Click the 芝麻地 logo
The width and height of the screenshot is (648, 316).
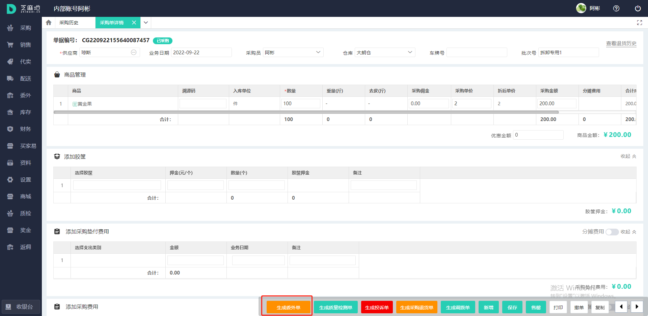(x=24, y=9)
